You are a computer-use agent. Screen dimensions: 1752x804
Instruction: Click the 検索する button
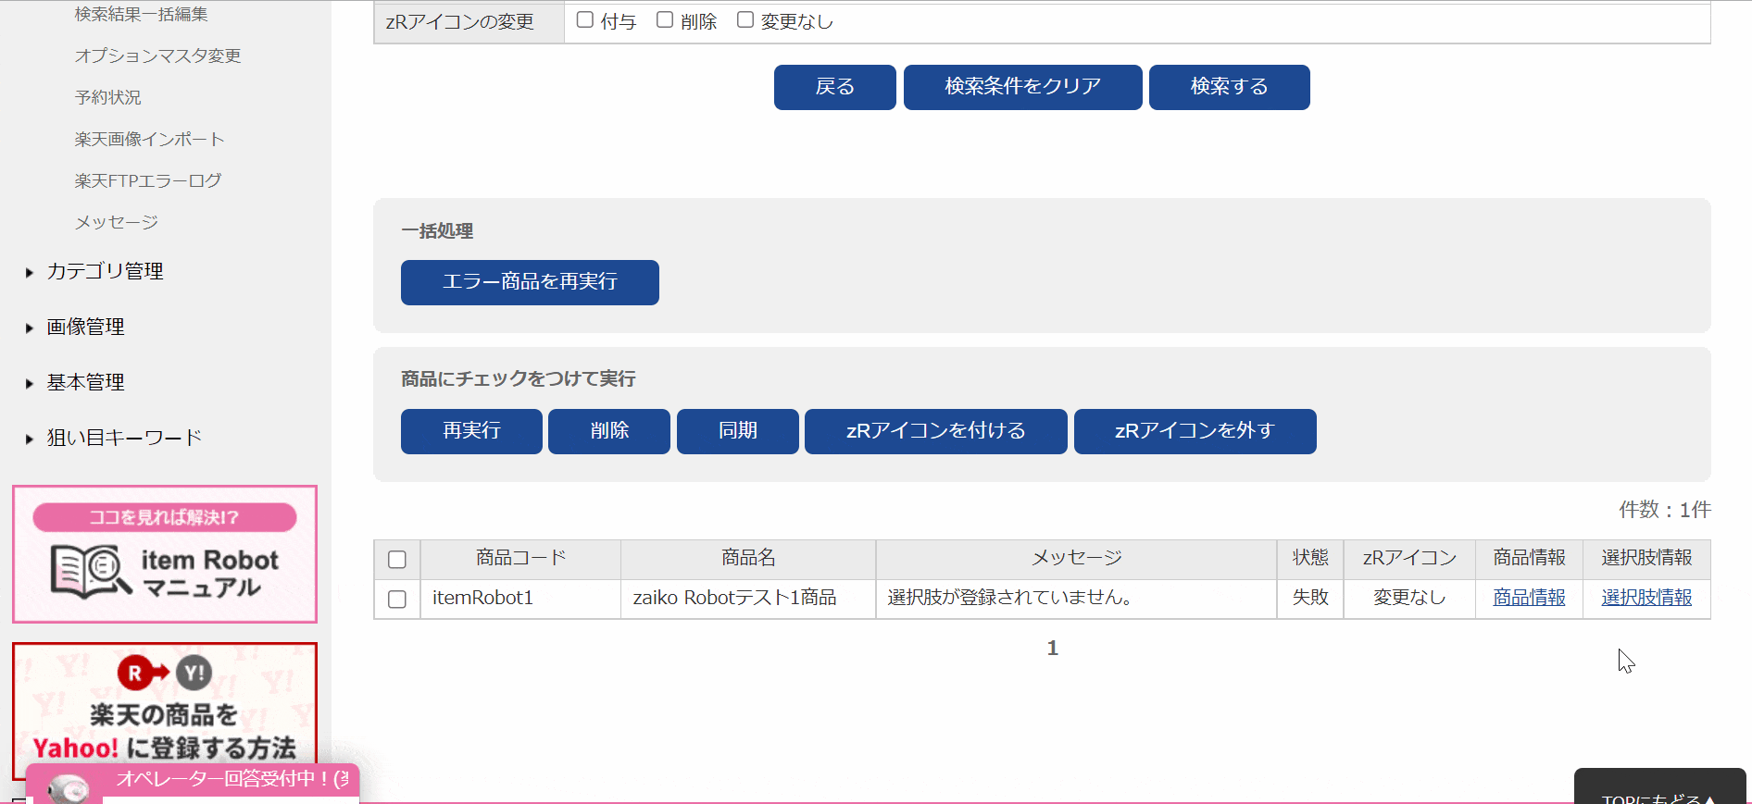[x=1229, y=87]
